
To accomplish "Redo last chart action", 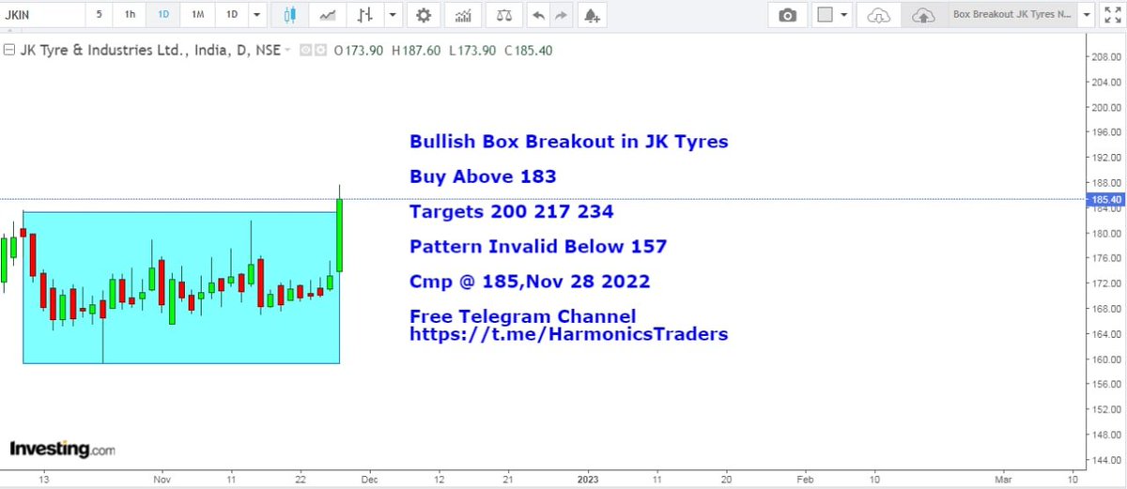I will tap(562, 15).
